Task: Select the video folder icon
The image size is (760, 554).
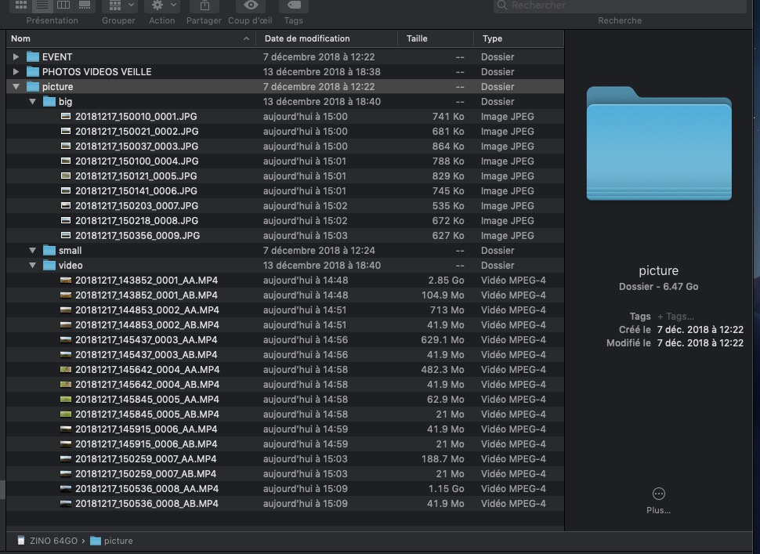Action: (x=49, y=266)
